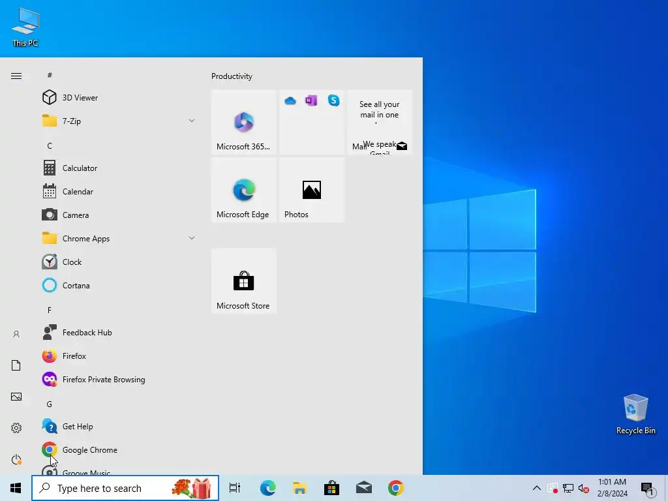668x501 pixels.
Task: Click the Windows Start button
Action: [x=16, y=488]
